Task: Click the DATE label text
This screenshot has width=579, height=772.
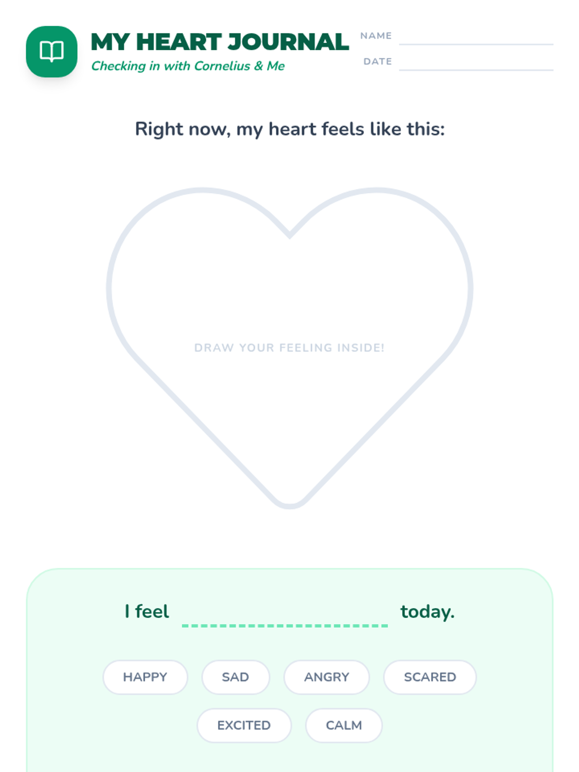Action: (x=377, y=61)
